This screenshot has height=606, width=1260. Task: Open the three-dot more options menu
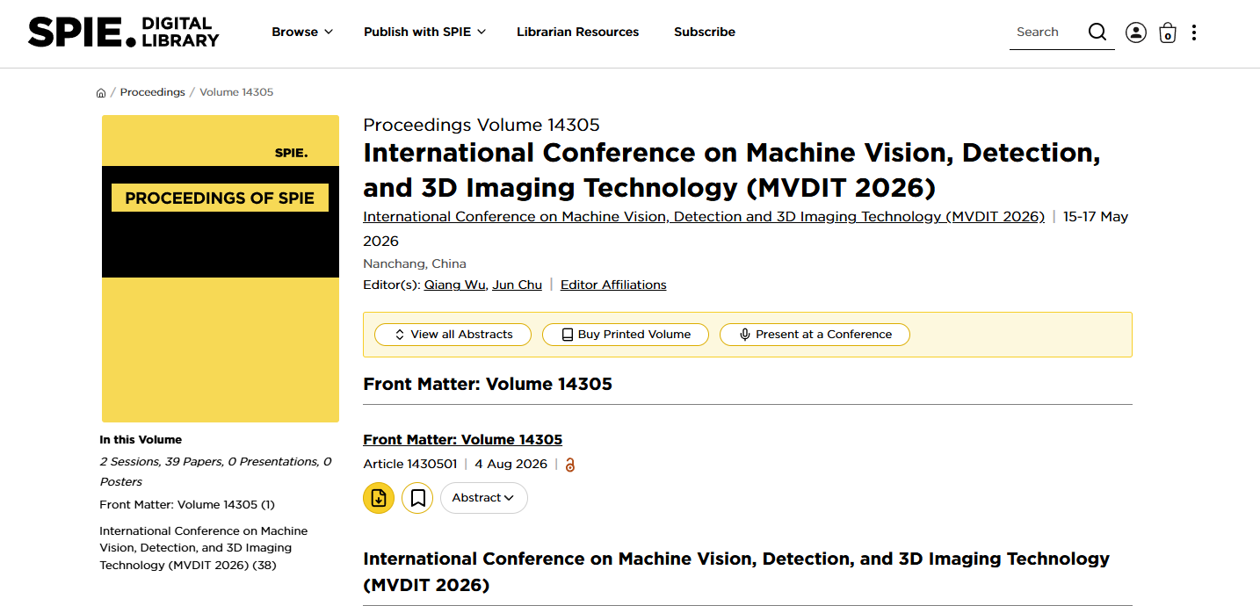coord(1193,32)
